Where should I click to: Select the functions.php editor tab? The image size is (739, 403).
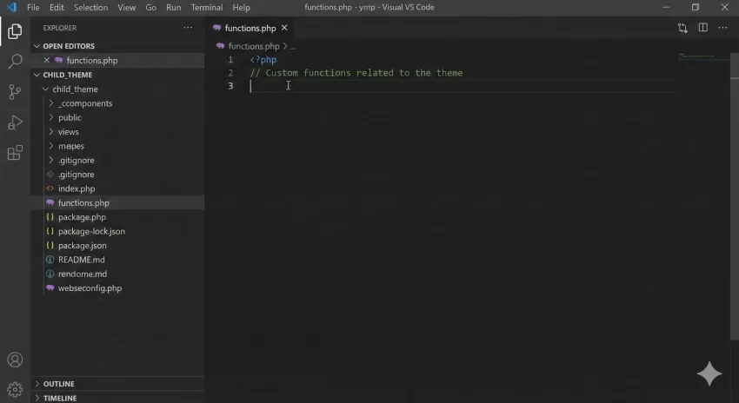point(250,29)
